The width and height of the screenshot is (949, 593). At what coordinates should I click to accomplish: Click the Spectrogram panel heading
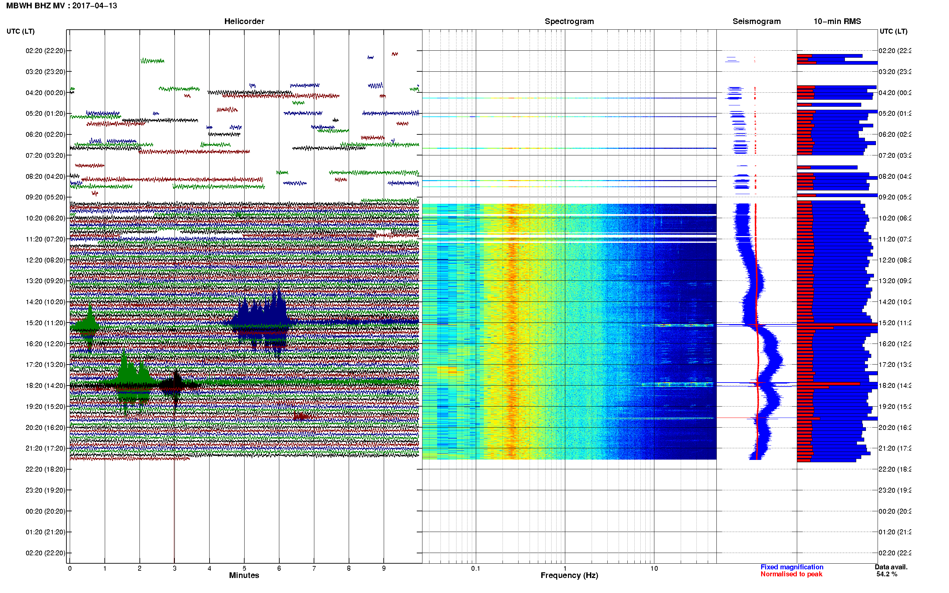pyautogui.click(x=569, y=21)
